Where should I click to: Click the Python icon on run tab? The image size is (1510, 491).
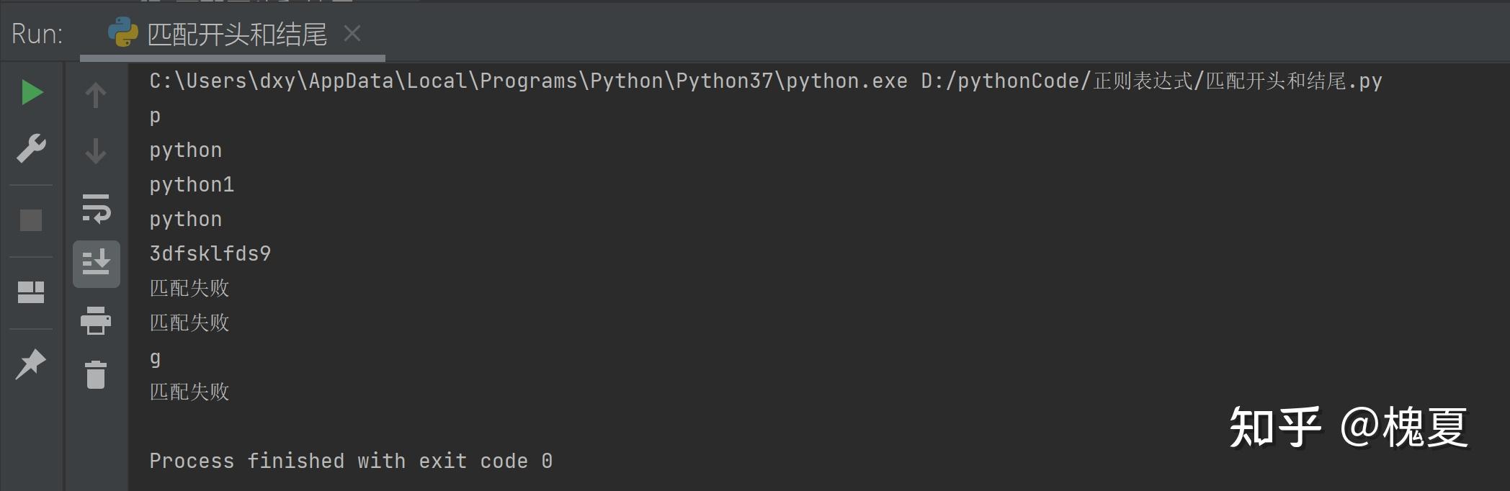tap(122, 33)
